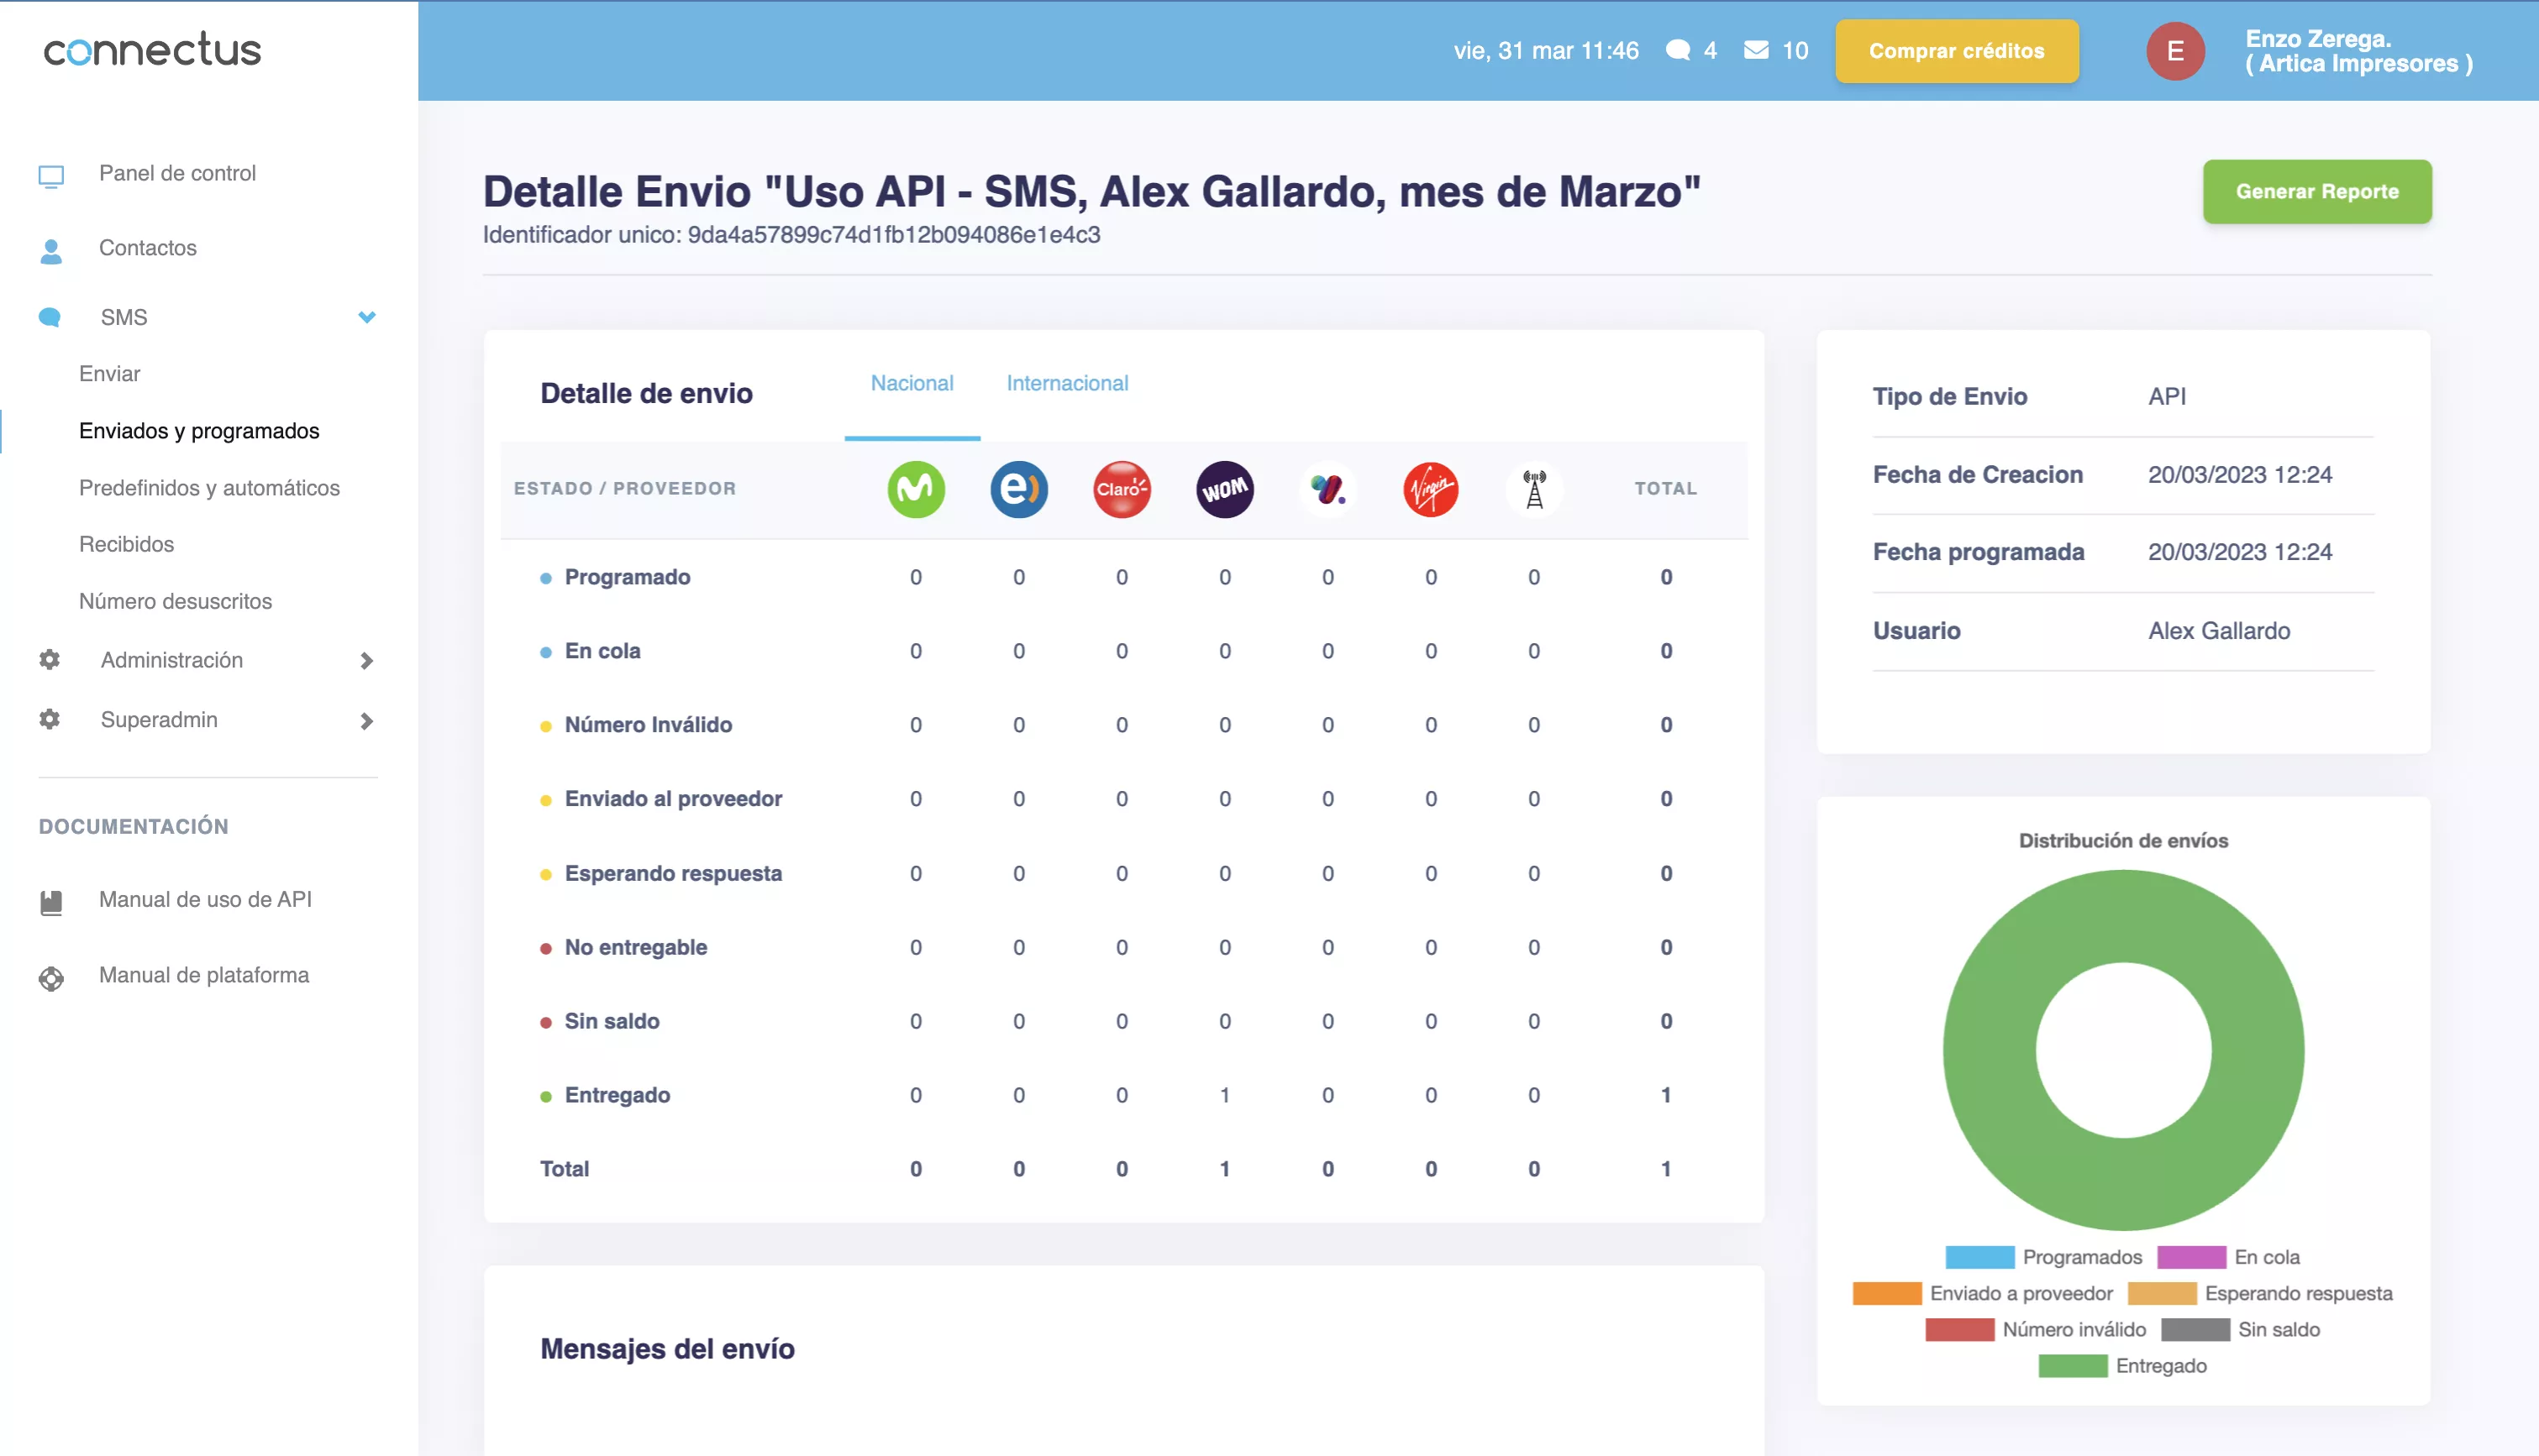Click the antenna provider column icon
2539x1456 pixels.
[x=1533, y=489]
